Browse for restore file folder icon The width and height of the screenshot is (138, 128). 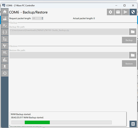pyautogui.click(x=133, y=55)
